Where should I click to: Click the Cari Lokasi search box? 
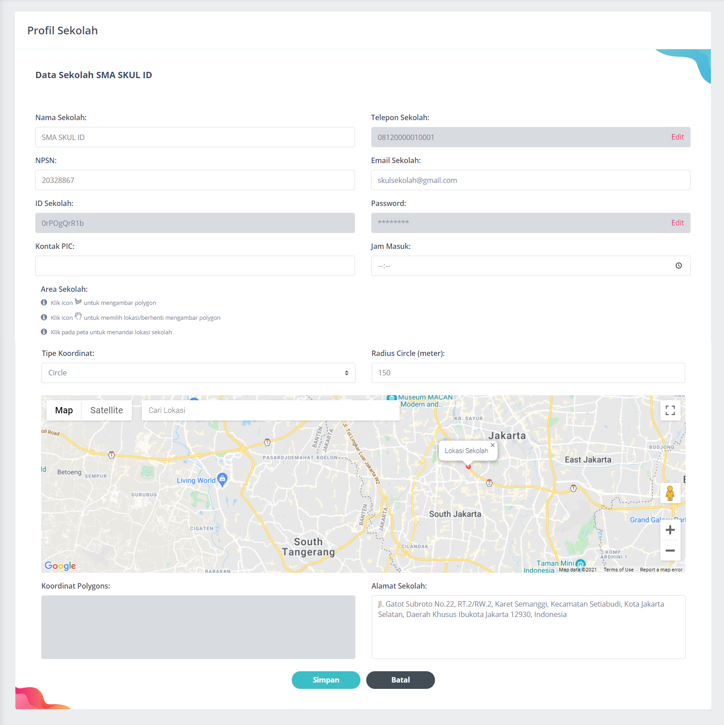click(x=270, y=410)
